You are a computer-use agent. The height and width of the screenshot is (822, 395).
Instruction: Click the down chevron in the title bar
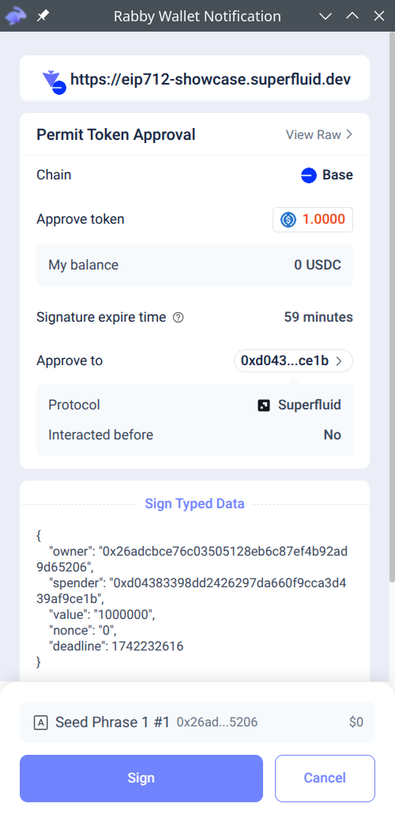(325, 17)
